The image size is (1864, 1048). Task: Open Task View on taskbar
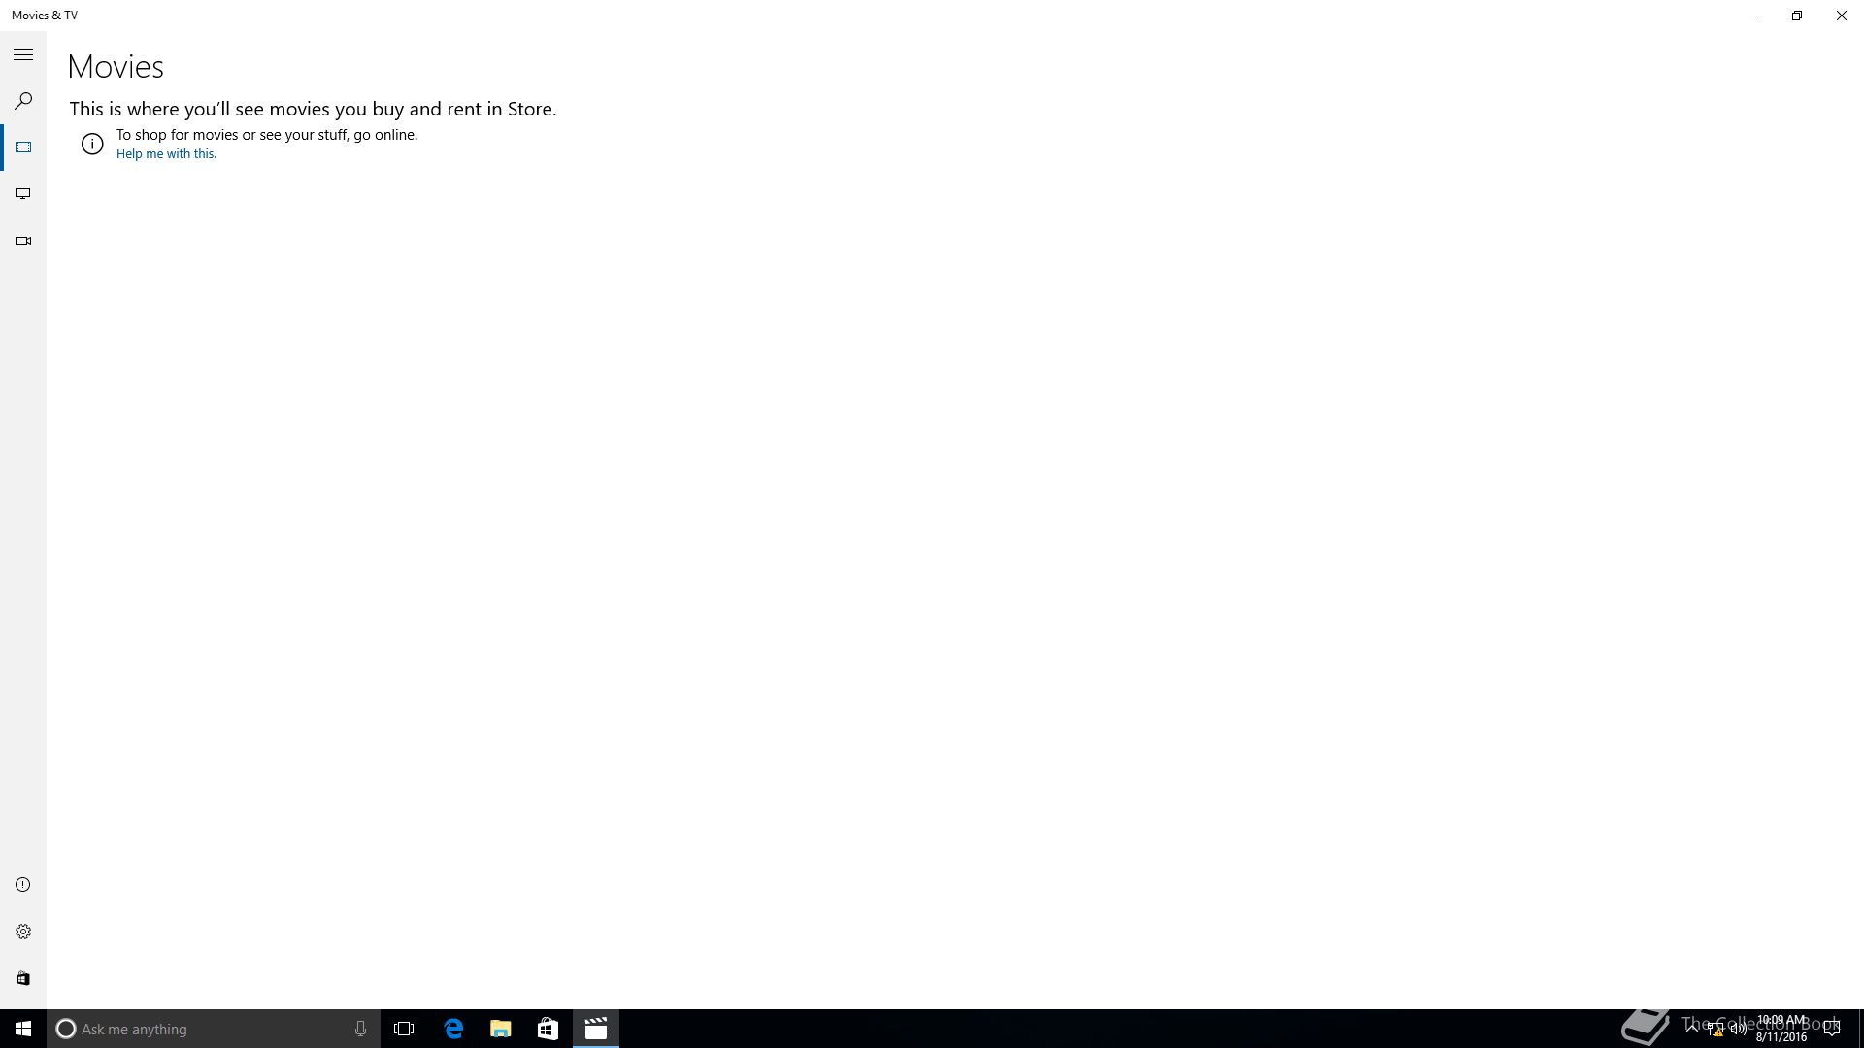tap(404, 1029)
